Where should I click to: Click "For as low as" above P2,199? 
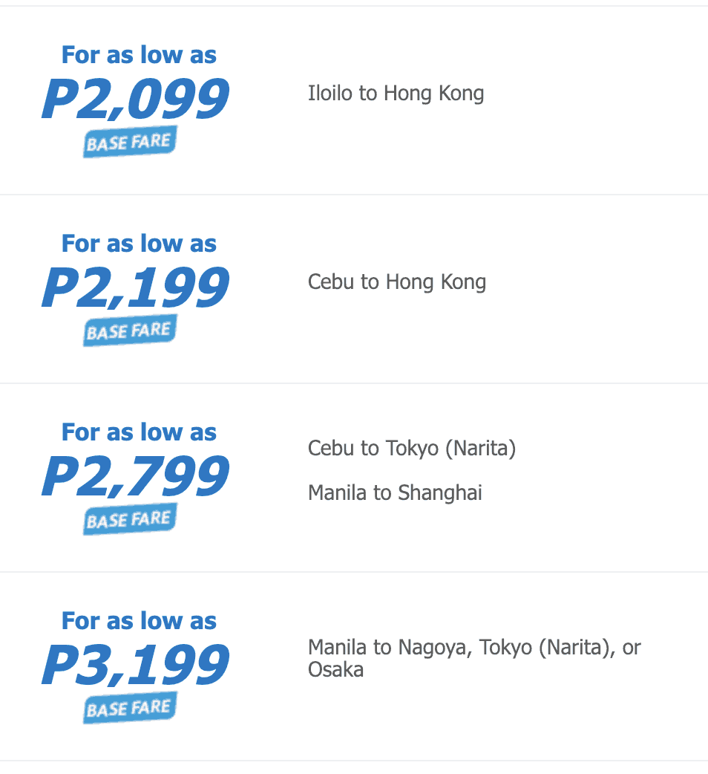pos(139,244)
